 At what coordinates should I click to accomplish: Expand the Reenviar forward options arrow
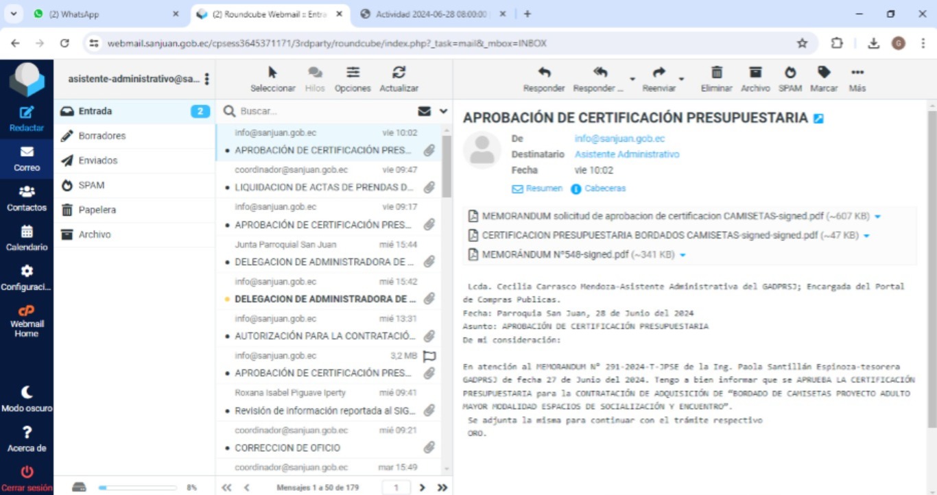681,79
